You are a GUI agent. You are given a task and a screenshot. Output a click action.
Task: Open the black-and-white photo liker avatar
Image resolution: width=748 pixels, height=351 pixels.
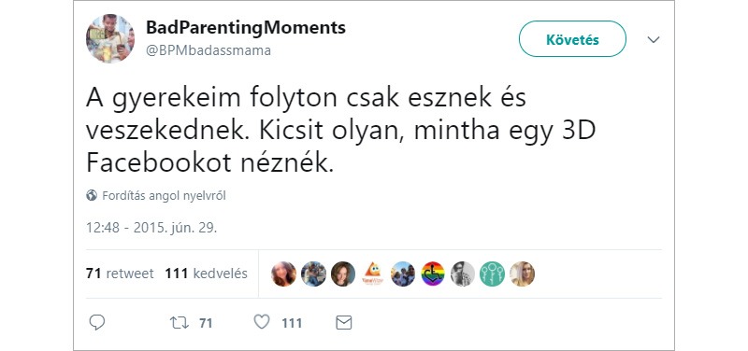point(462,274)
